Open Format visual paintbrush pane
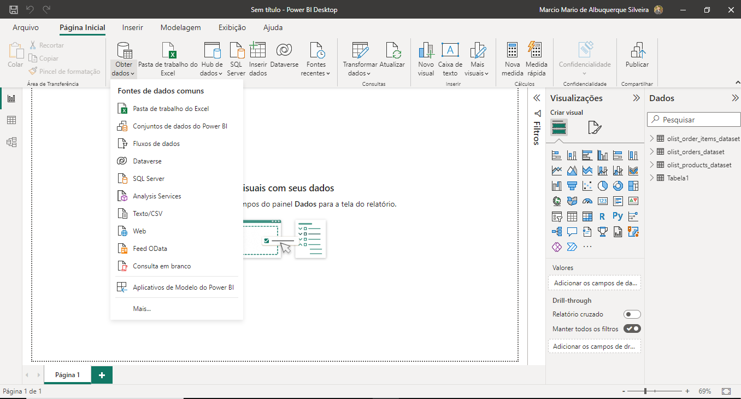The image size is (741, 399). coord(595,128)
